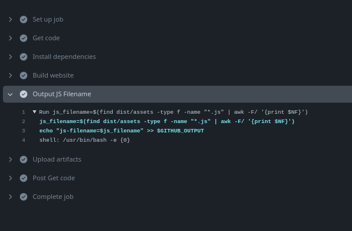352x231 pixels.
Task: Click success check icon for Output JS Filename
Action: pyautogui.click(x=23, y=94)
